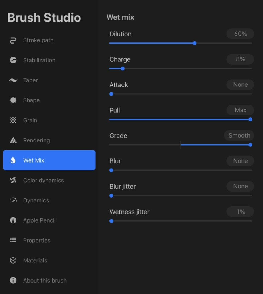Image resolution: width=263 pixels, height=294 pixels.
Task: Click the Wetness jitter 1% value
Action: (240, 212)
